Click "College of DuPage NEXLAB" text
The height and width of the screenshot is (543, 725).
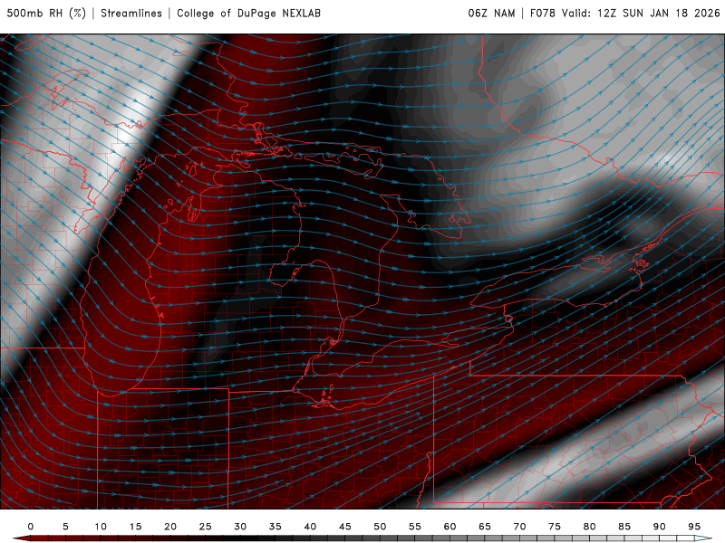(248, 13)
